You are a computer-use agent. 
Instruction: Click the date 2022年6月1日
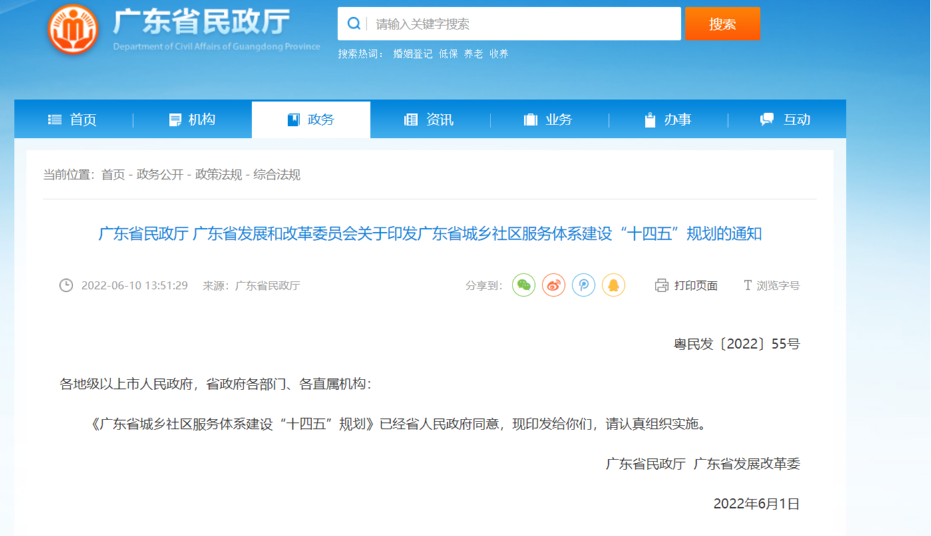click(757, 504)
